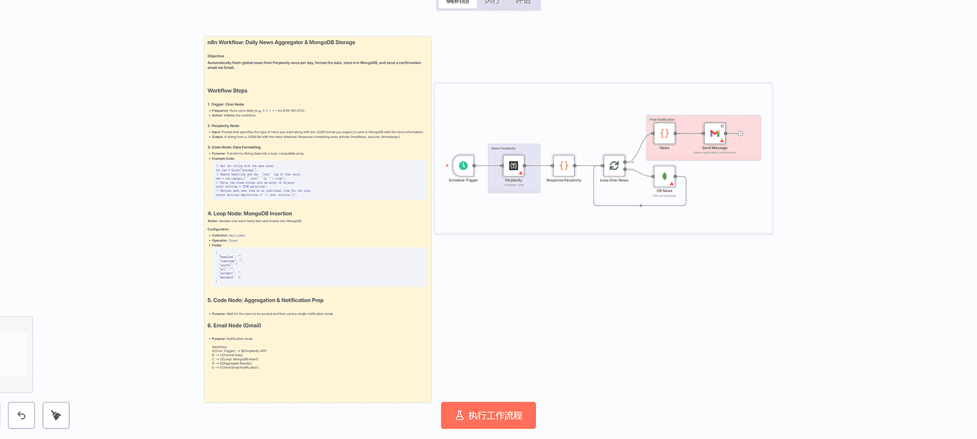Image resolution: width=977 pixels, height=439 pixels.
Task: Open the DB News MongoDB node
Action: [x=664, y=177]
